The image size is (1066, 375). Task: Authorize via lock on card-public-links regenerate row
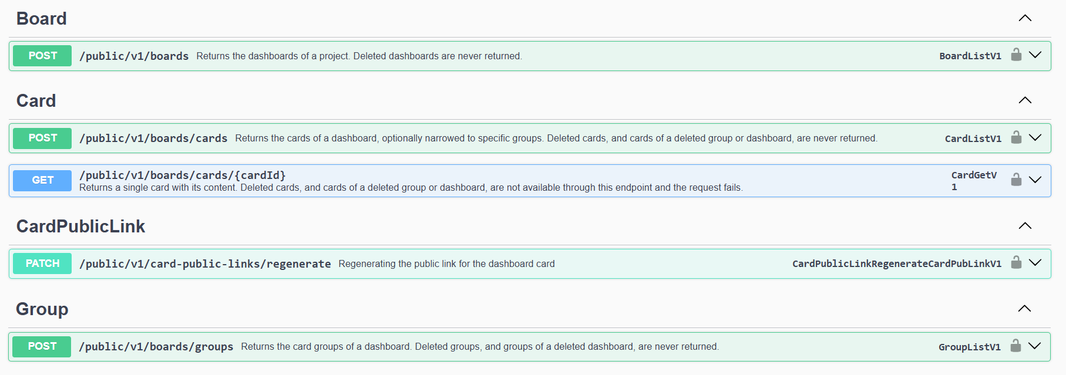(1016, 262)
